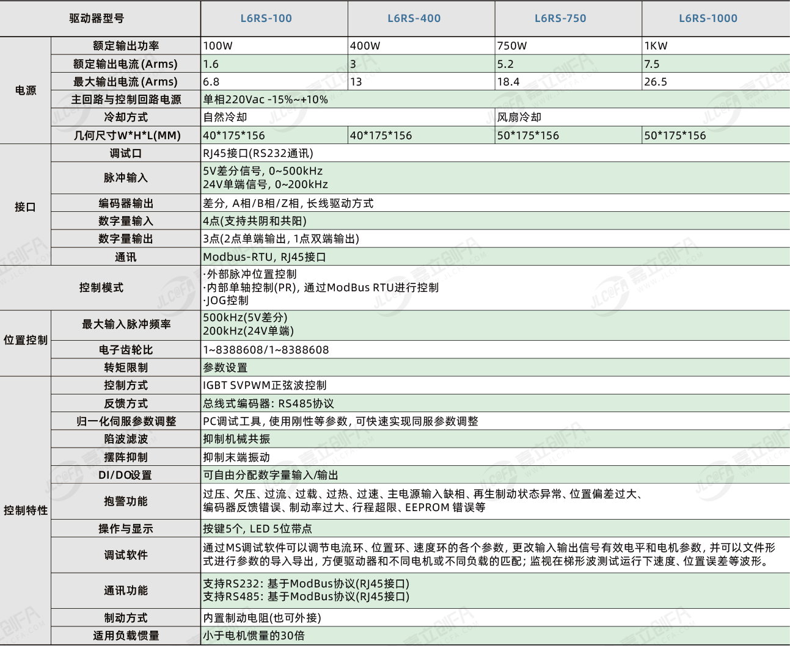Screen dimensions: 790x646
Task: Select the 电源 category cell
Action: point(26,90)
